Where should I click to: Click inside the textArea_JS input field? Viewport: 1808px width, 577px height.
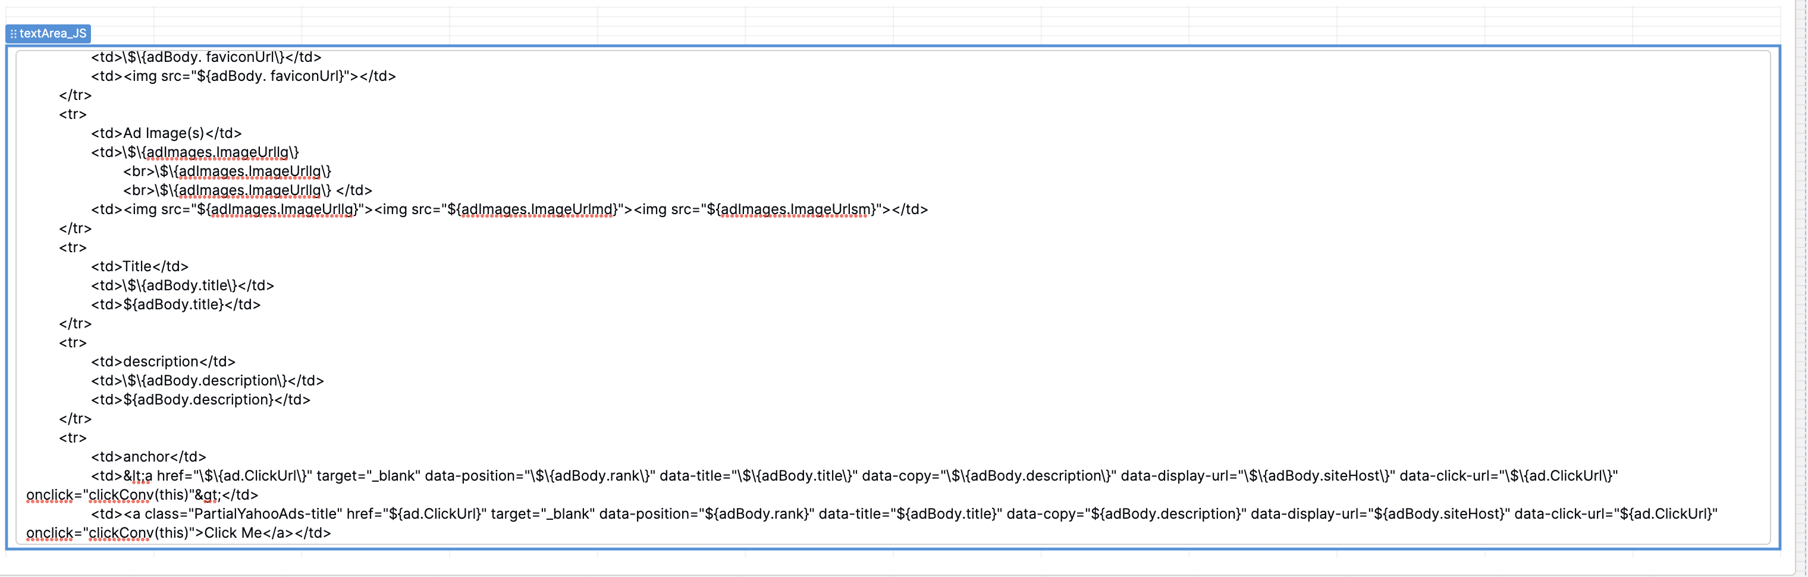click(x=893, y=297)
